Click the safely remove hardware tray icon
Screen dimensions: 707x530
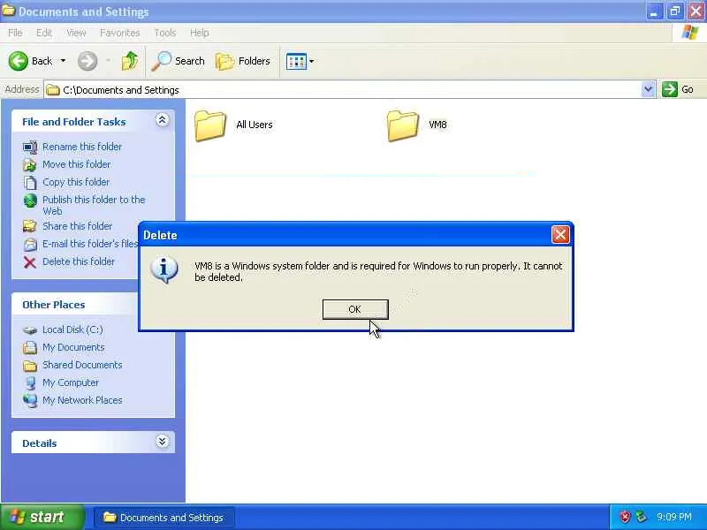641,517
